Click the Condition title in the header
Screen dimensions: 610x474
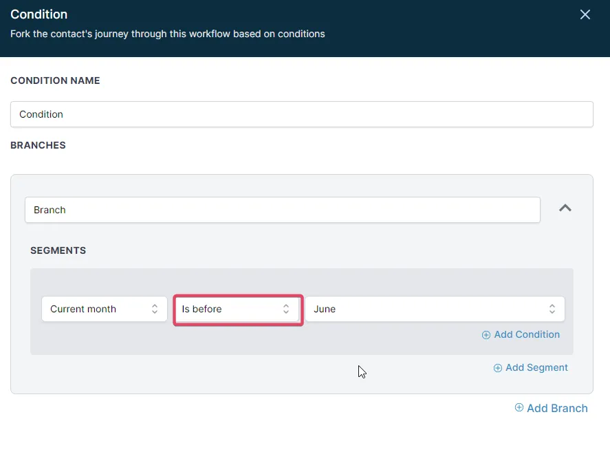[39, 14]
